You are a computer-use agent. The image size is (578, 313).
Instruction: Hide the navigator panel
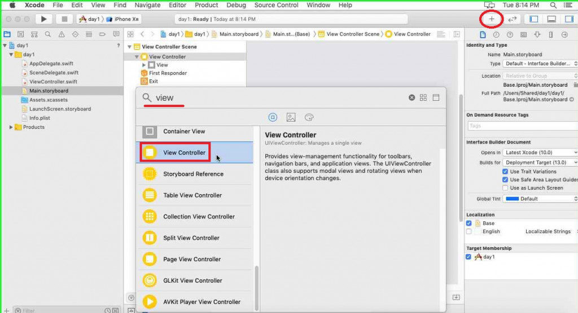pos(533,19)
